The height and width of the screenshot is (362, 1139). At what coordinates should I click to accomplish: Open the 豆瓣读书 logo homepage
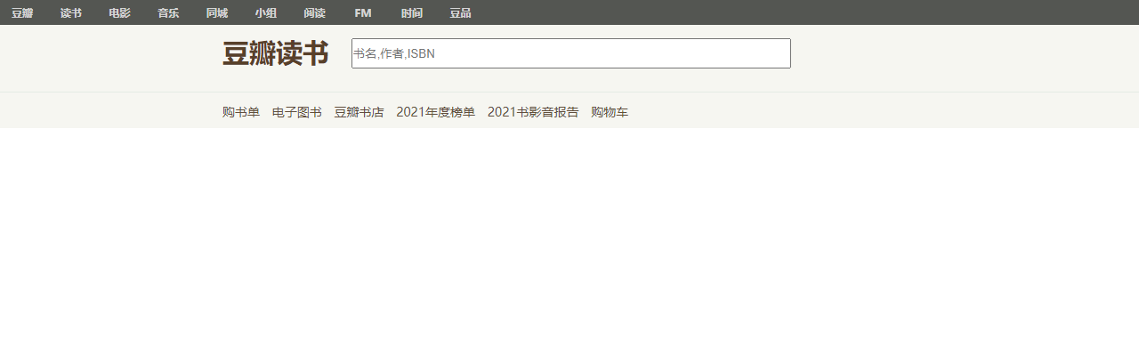(x=275, y=54)
